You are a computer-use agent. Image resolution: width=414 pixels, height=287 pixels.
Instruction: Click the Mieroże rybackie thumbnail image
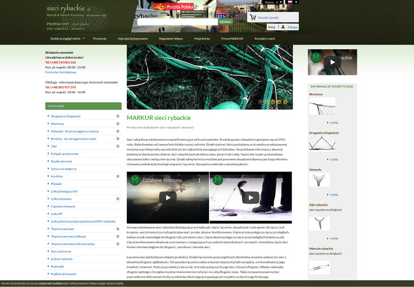(x=319, y=267)
